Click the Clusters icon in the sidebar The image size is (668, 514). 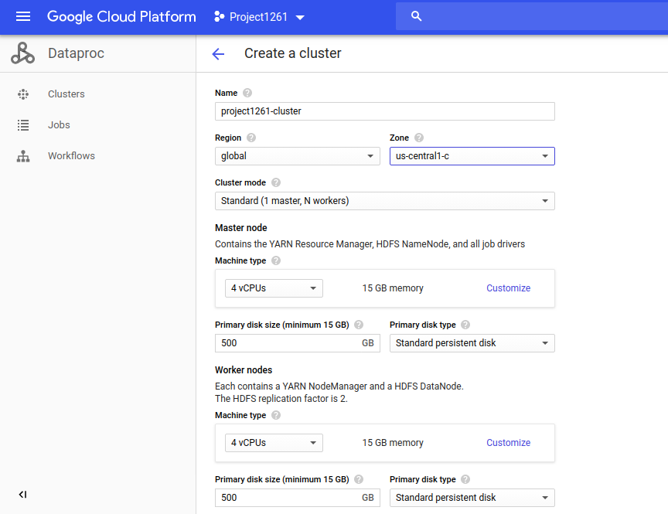[23, 94]
